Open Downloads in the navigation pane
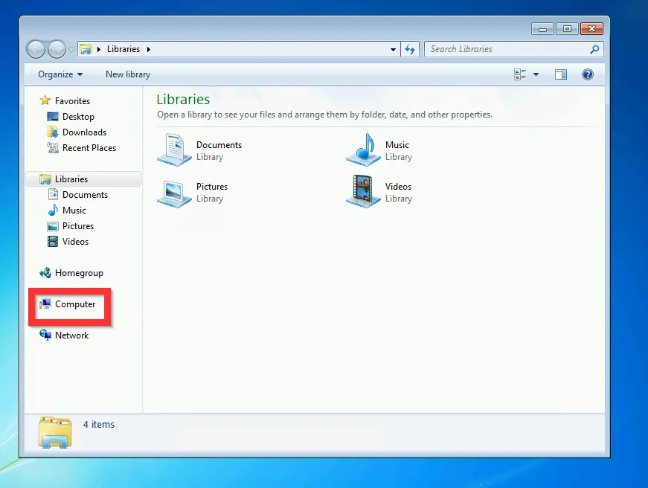This screenshot has width=648, height=488. [84, 132]
